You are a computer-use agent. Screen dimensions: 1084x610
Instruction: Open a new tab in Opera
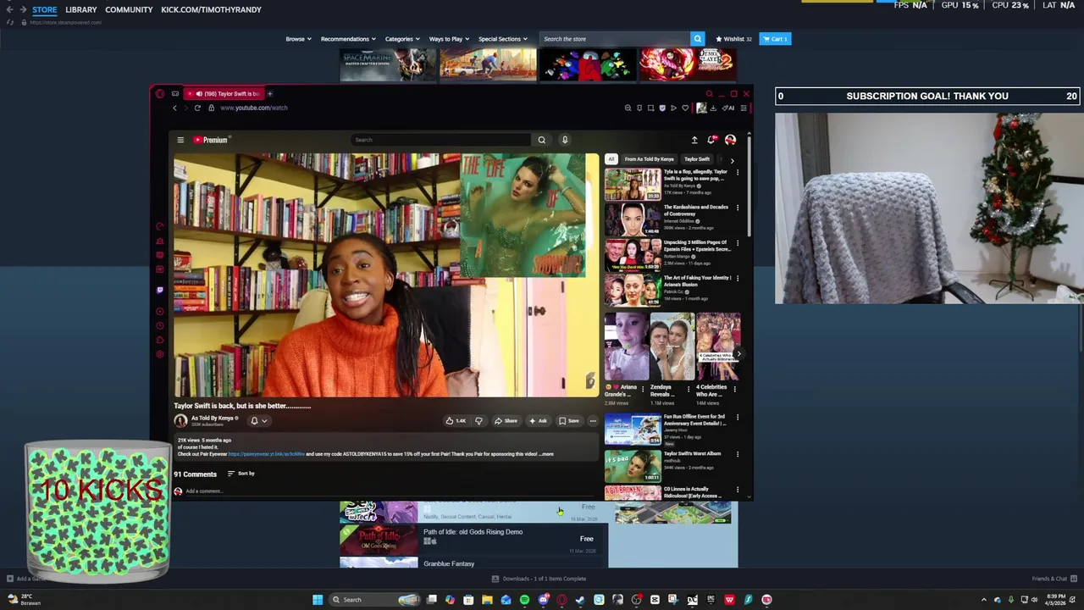(x=269, y=93)
